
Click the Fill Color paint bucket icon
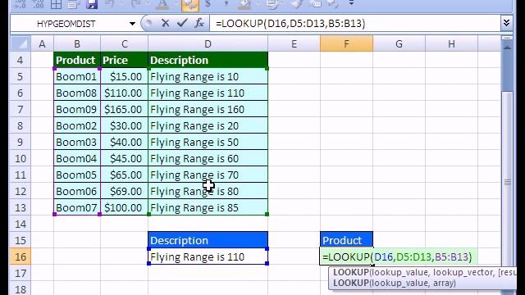244,4
